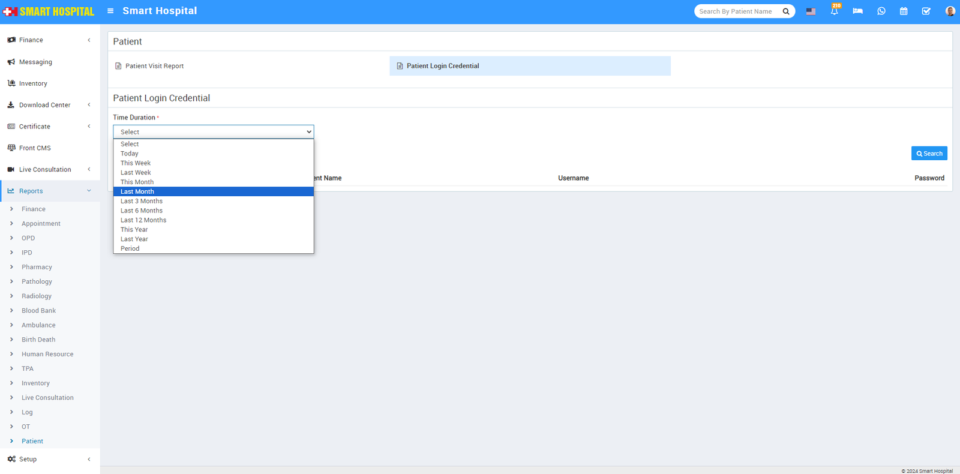Open the Pharmacy reports item
The width and height of the screenshot is (960, 474).
click(37, 267)
